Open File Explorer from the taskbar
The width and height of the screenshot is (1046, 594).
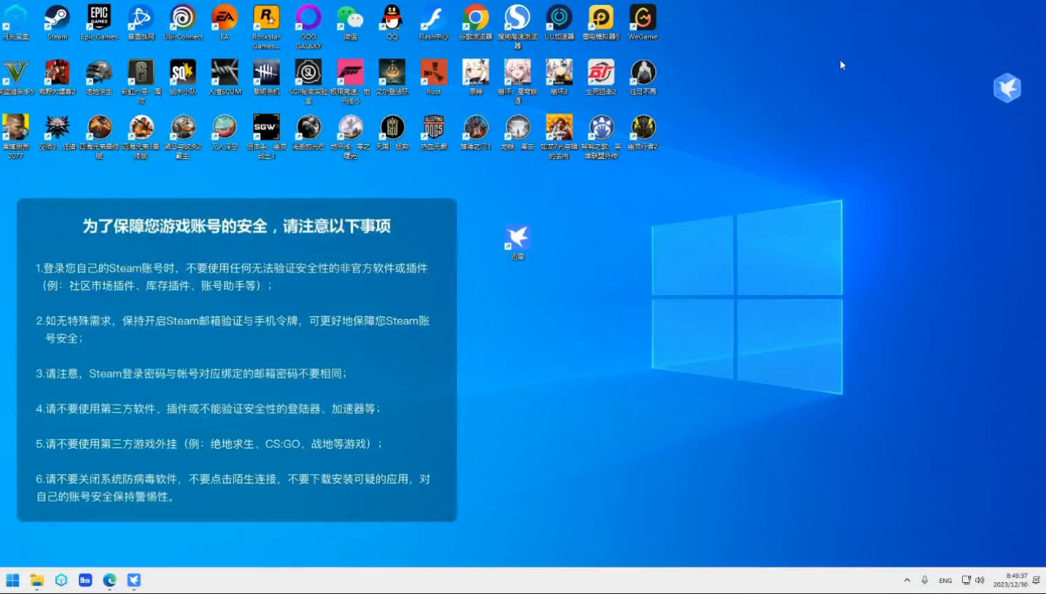click(37, 580)
